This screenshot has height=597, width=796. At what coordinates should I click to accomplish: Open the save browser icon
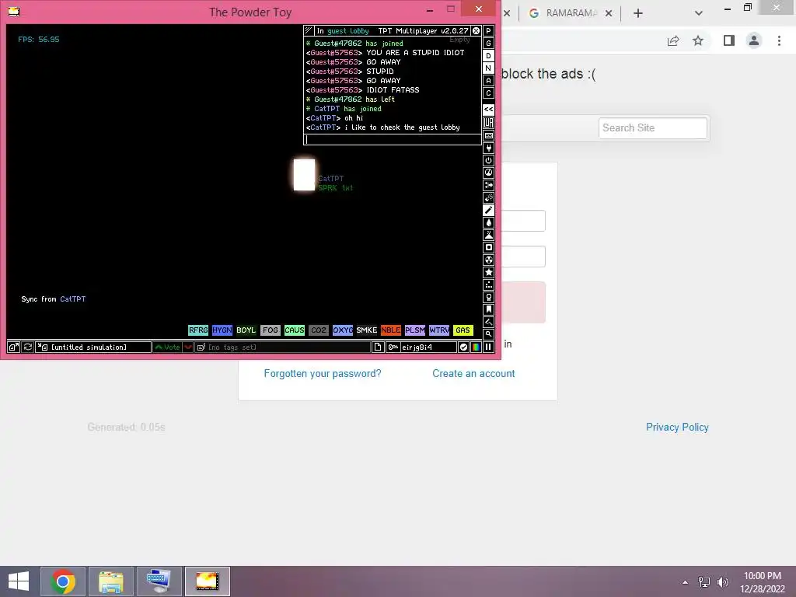tap(14, 347)
